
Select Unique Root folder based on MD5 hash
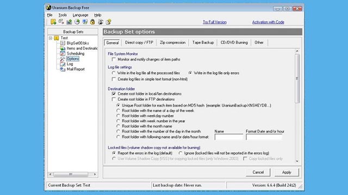(x=119, y=106)
